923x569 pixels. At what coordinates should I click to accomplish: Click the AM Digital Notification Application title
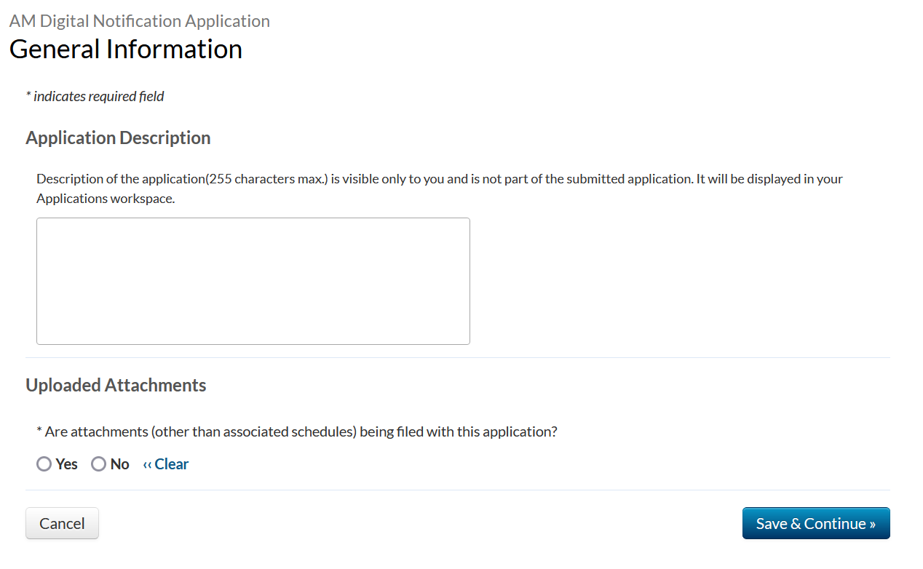(139, 21)
